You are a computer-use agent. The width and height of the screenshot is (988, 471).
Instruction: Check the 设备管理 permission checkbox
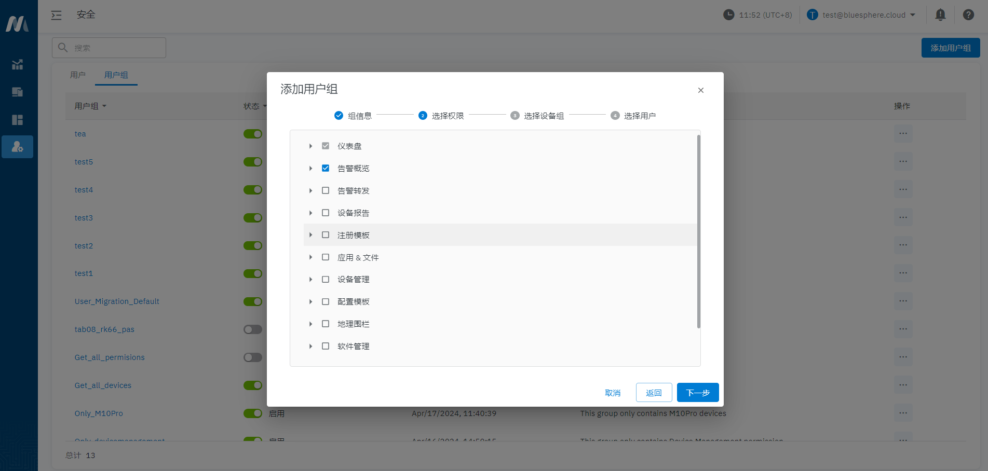tap(326, 279)
